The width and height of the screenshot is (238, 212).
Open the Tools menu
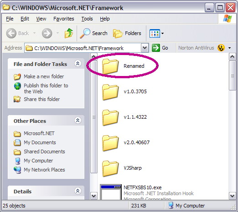tap(87, 19)
